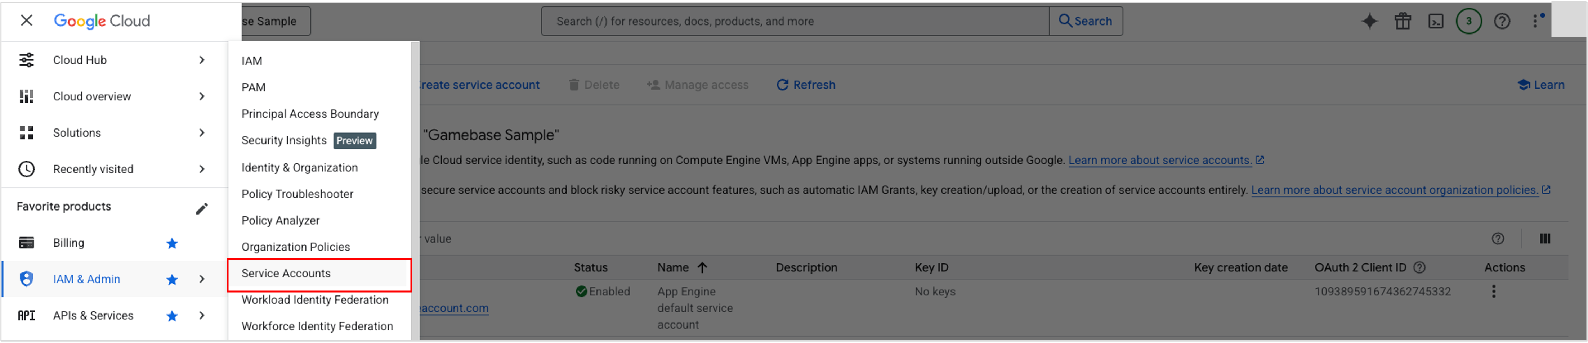The width and height of the screenshot is (1588, 343).
Task: Select Principal Access Boundary
Action: (310, 113)
